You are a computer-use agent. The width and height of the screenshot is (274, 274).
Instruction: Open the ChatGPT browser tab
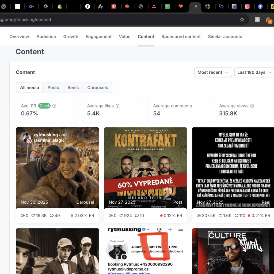click(45, 6)
